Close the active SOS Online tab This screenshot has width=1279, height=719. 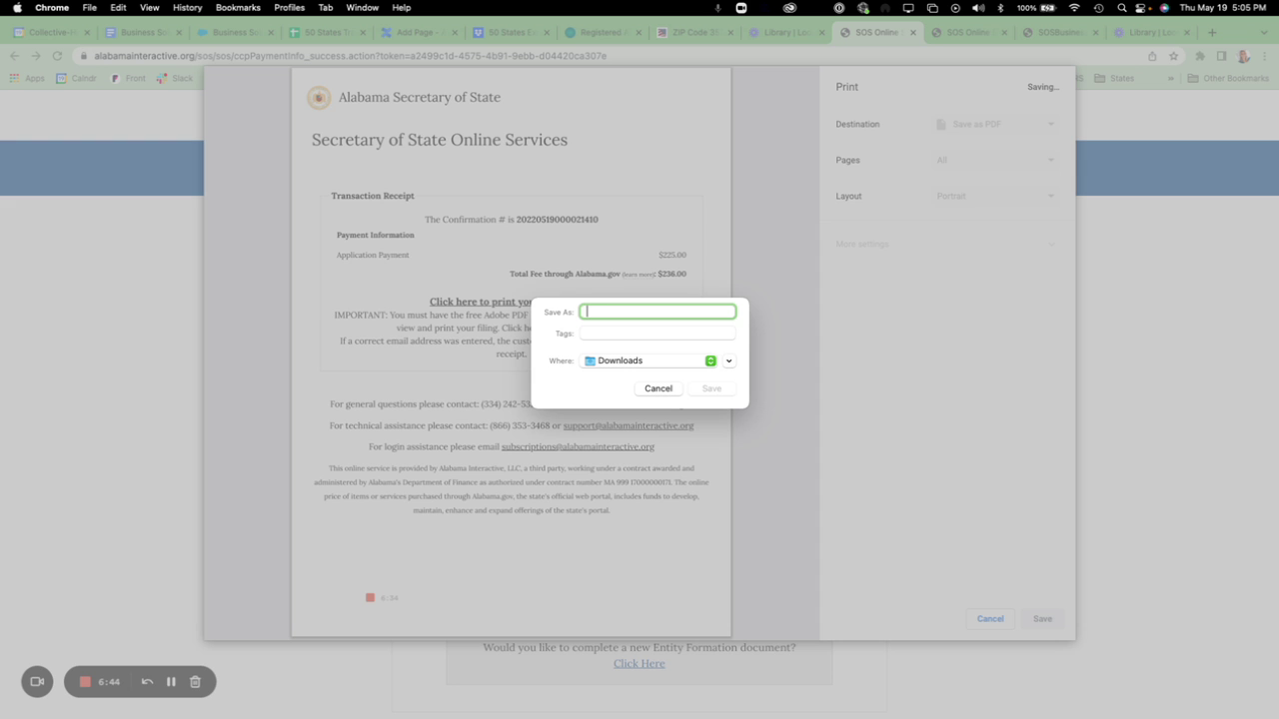coord(912,32)
